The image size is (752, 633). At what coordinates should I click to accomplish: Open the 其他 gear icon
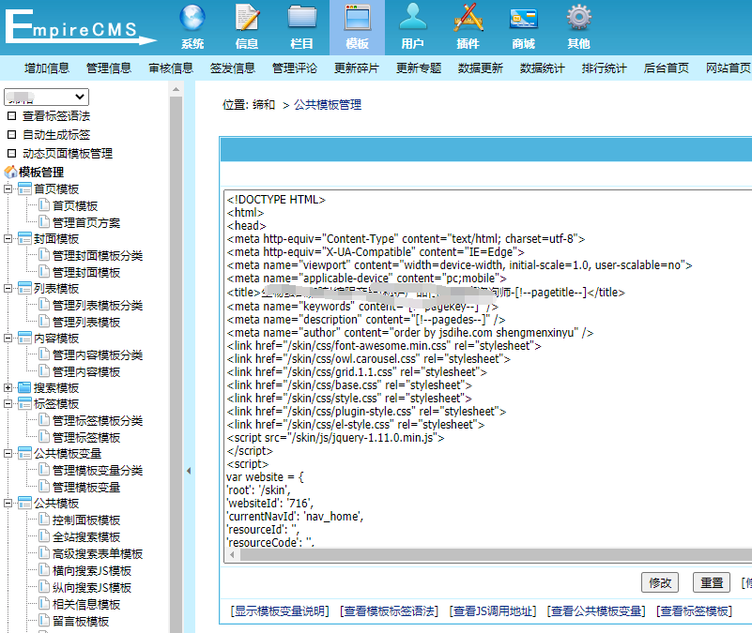click(x=579, y=18)
